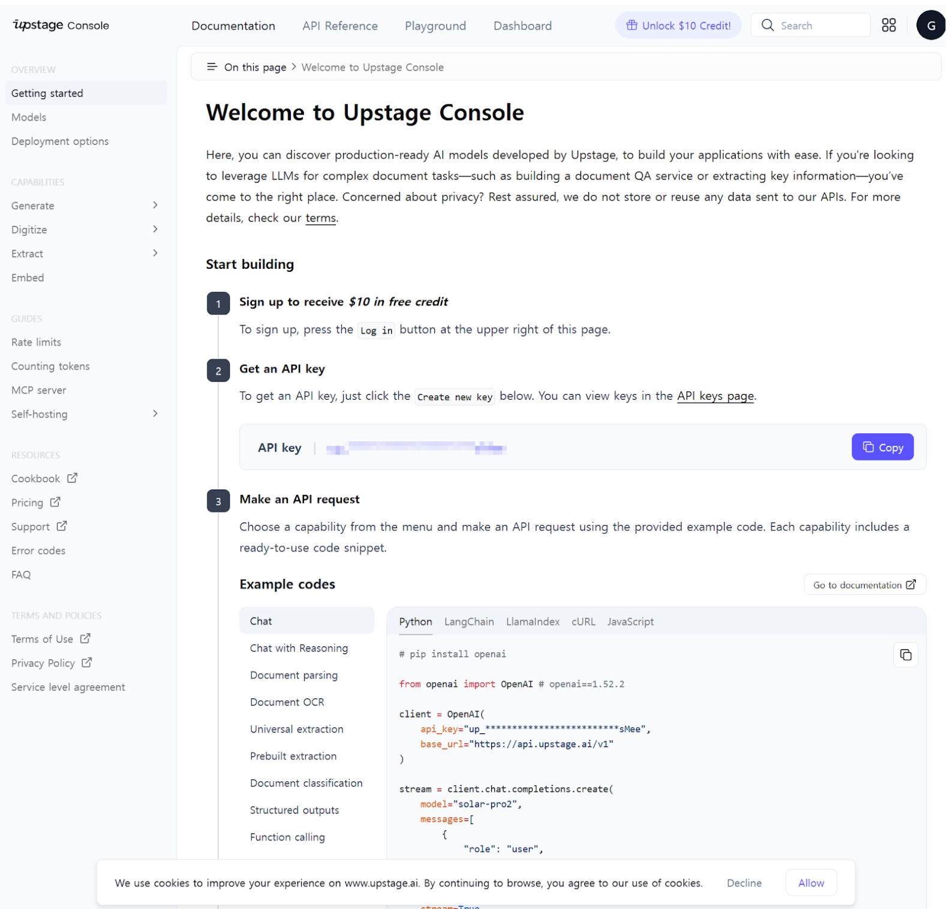This screenshot has width=947, height=909.
Task: Click the Upstage Console logo
Action: tap(61, 25)
